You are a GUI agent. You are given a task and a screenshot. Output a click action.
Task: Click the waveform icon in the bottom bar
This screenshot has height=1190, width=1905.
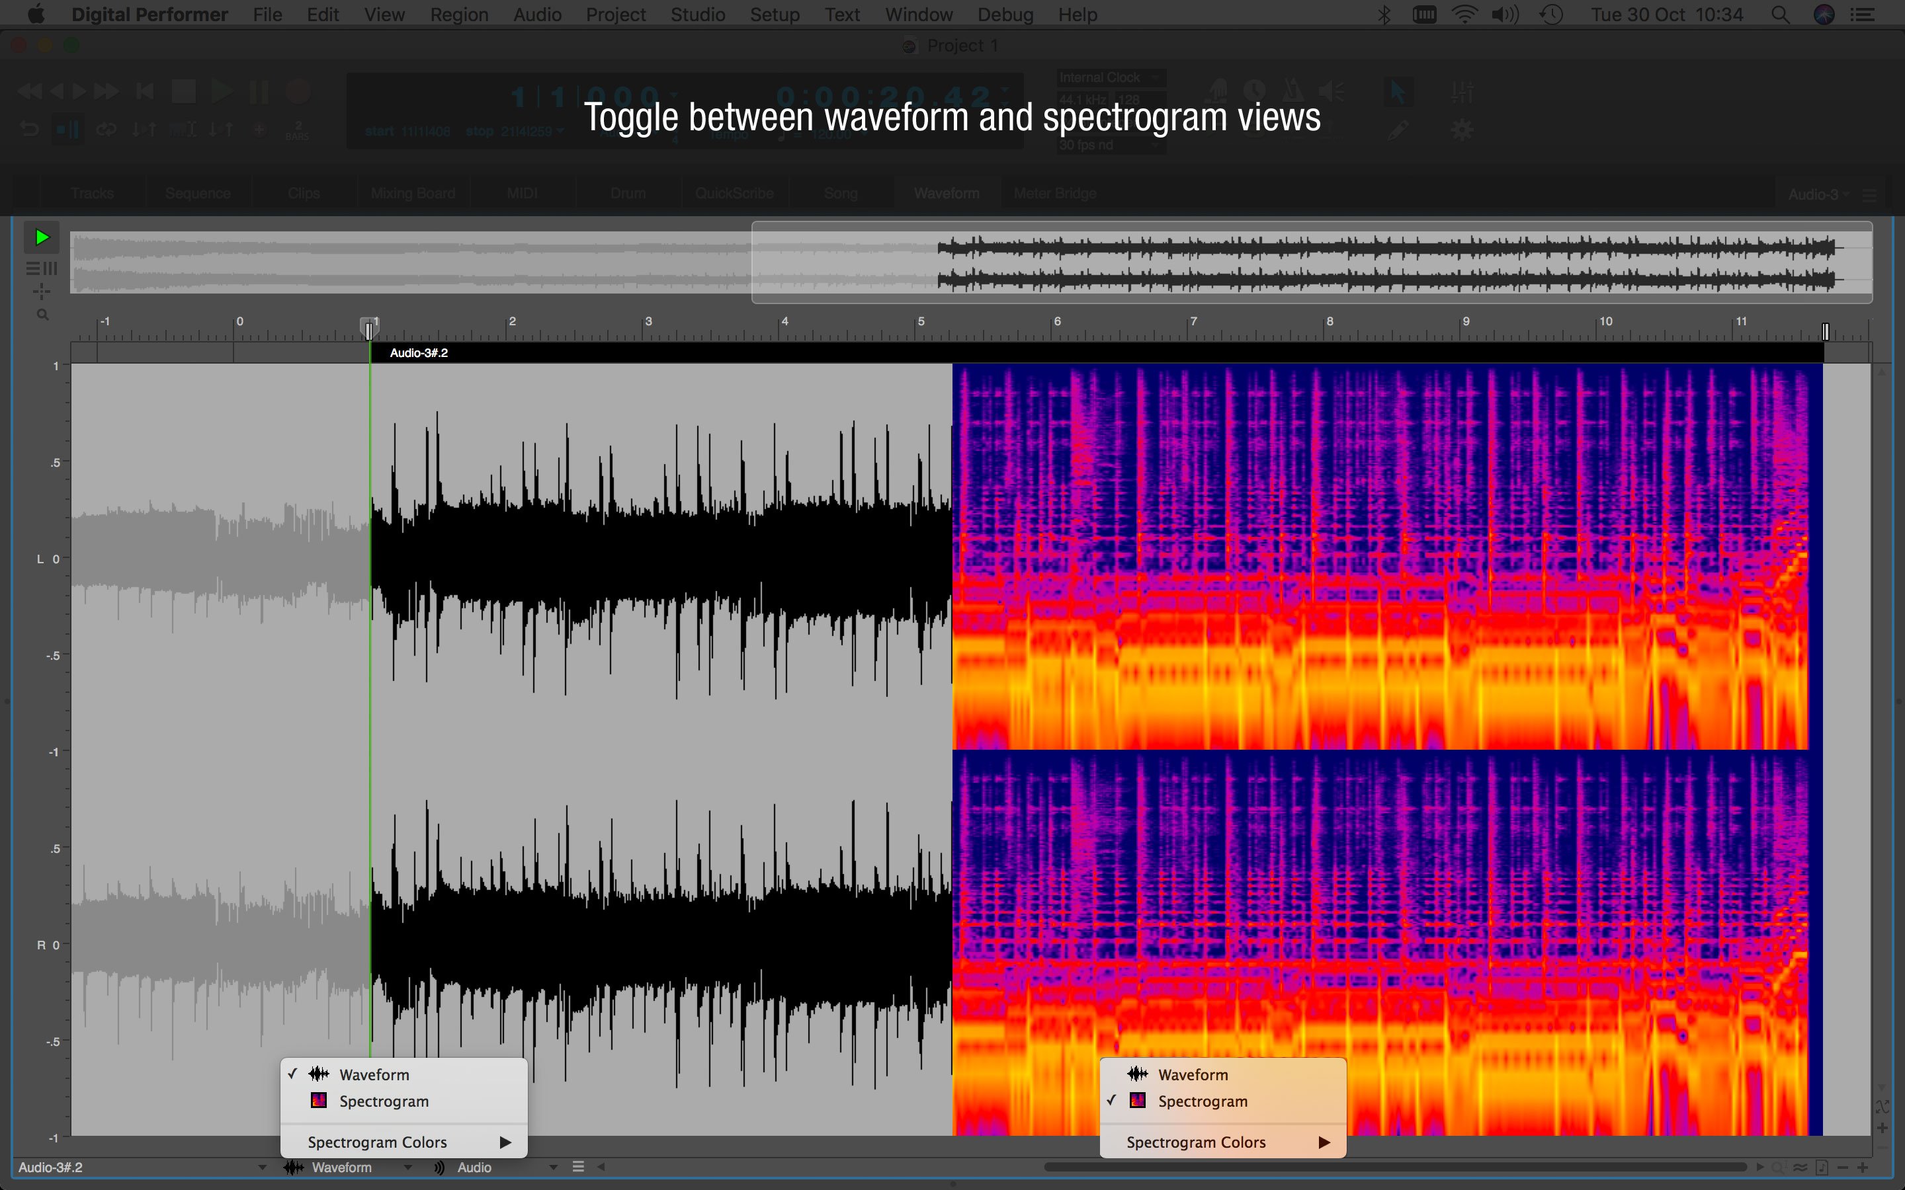tap(294, 1167)
